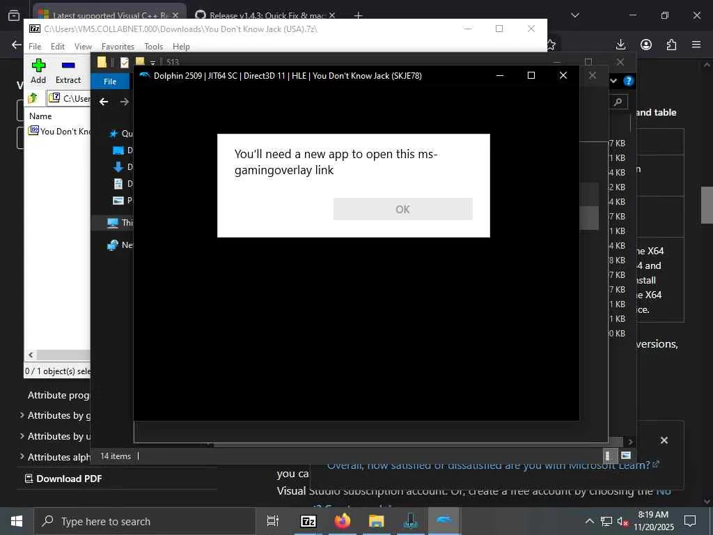Click the Explorer help question-mark icon

click(x=629, y=81)
